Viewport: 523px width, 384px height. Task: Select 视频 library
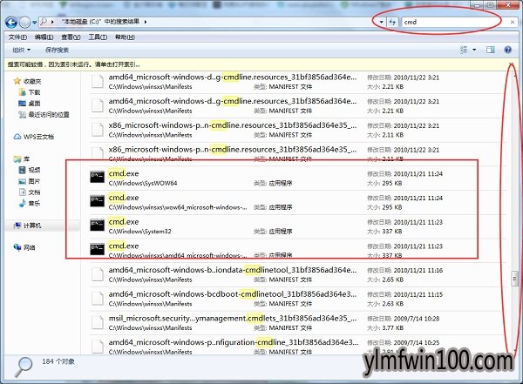pos(30,170)
